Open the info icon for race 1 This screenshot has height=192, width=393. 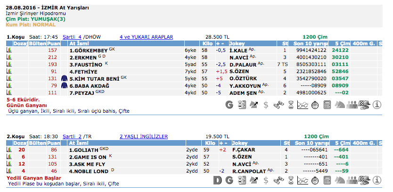pyautogui.click(x=377, y=105)
